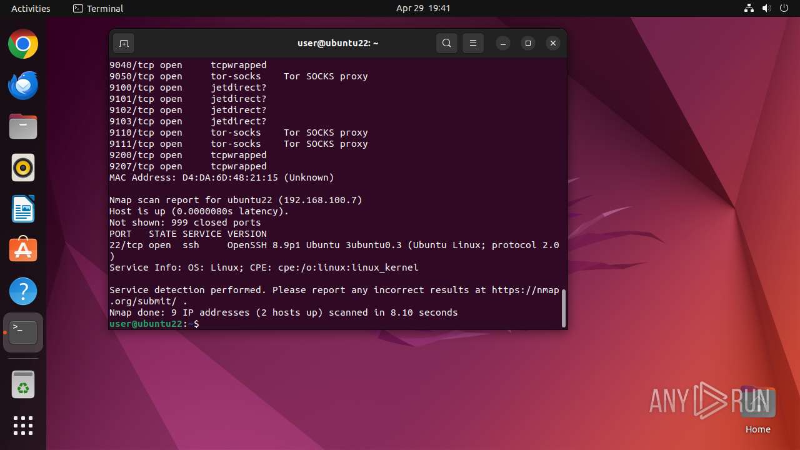The width and height of the screenshot is (800, 450).
Task: Click the '9111/tcp open tor-socks' row
Action: pyautogui.click(x=239, y=144)
